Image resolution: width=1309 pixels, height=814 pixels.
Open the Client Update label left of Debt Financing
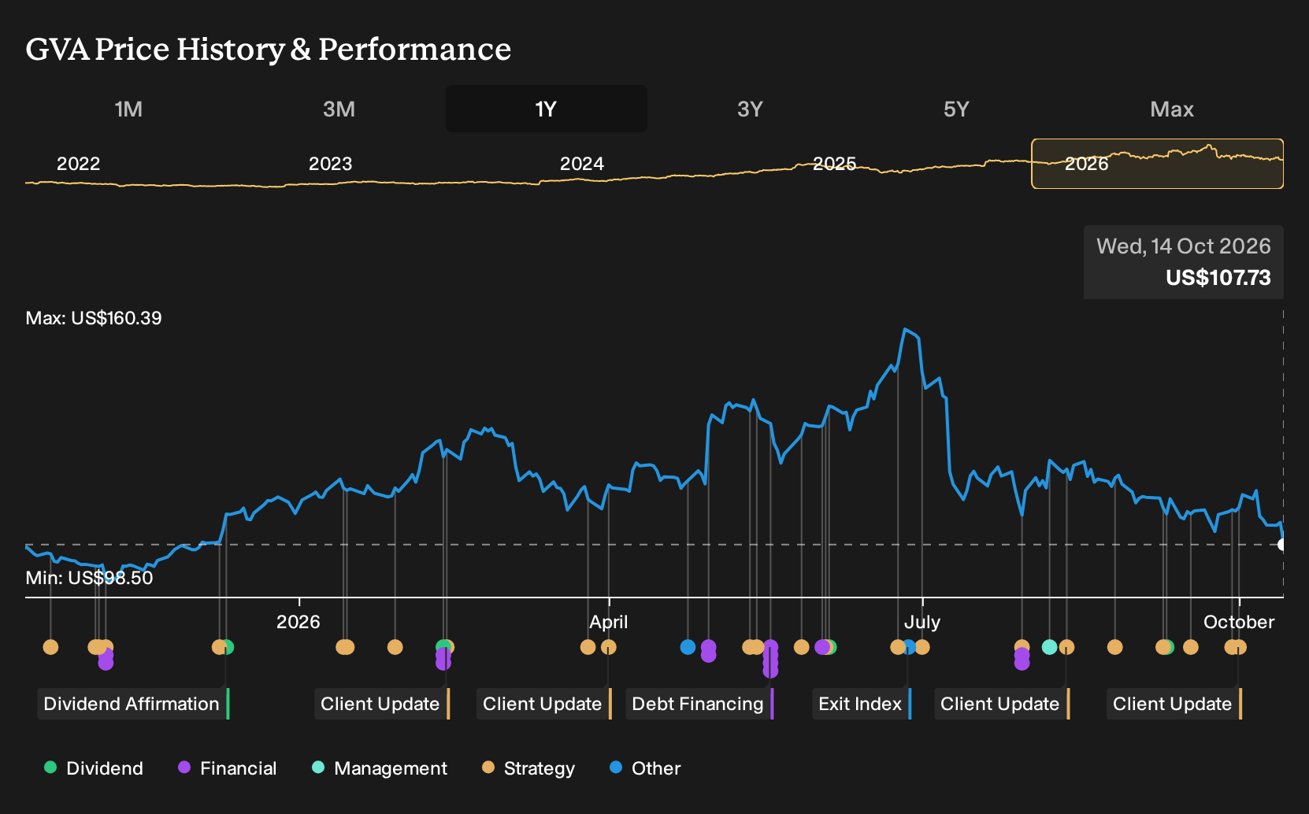544,704
